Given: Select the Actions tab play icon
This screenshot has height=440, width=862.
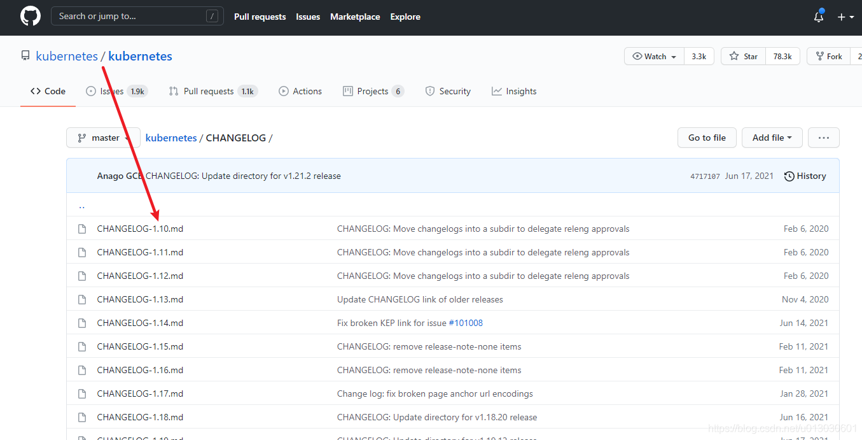Looking at the screenshot, I should point(283,91).
